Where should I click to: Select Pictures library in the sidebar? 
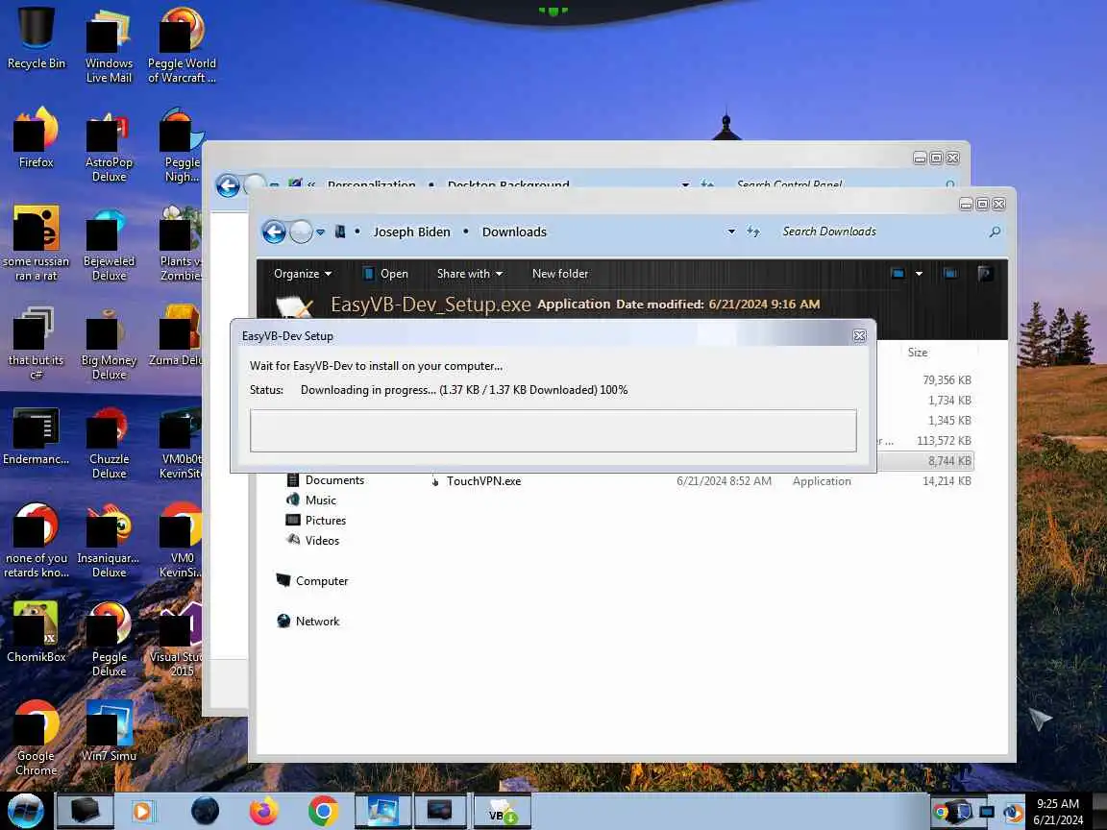point(315,520)
